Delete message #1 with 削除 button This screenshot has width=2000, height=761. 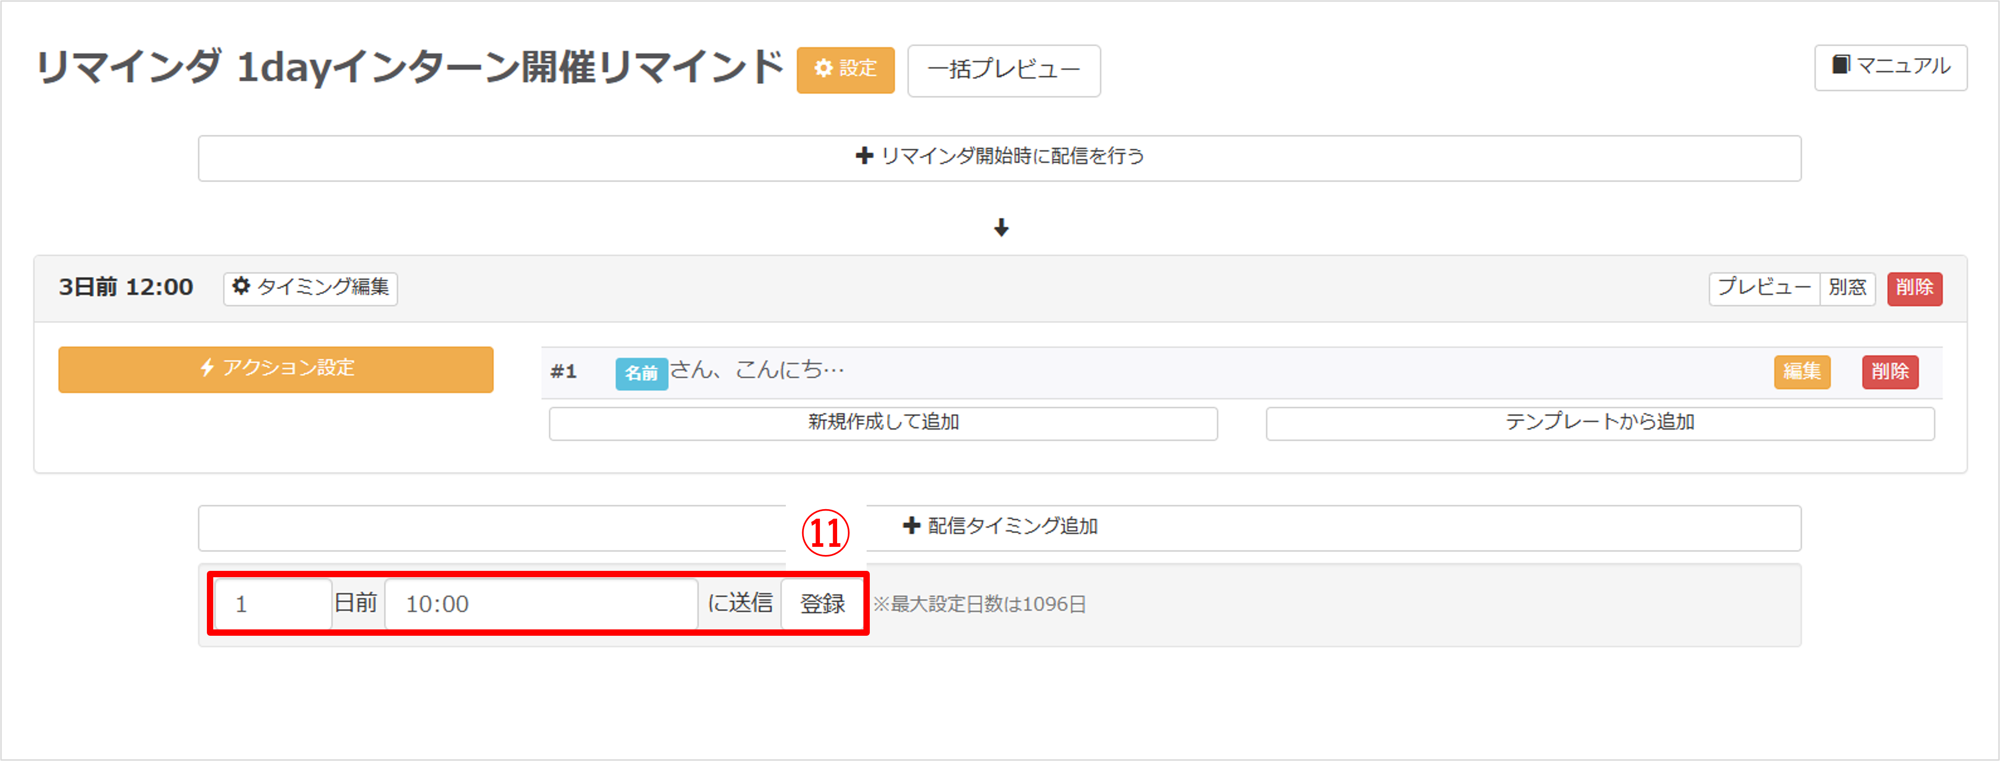[x=1890, y=372]
